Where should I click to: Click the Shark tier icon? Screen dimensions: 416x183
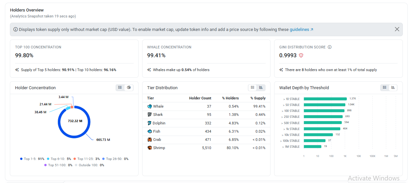coord(150,115)
